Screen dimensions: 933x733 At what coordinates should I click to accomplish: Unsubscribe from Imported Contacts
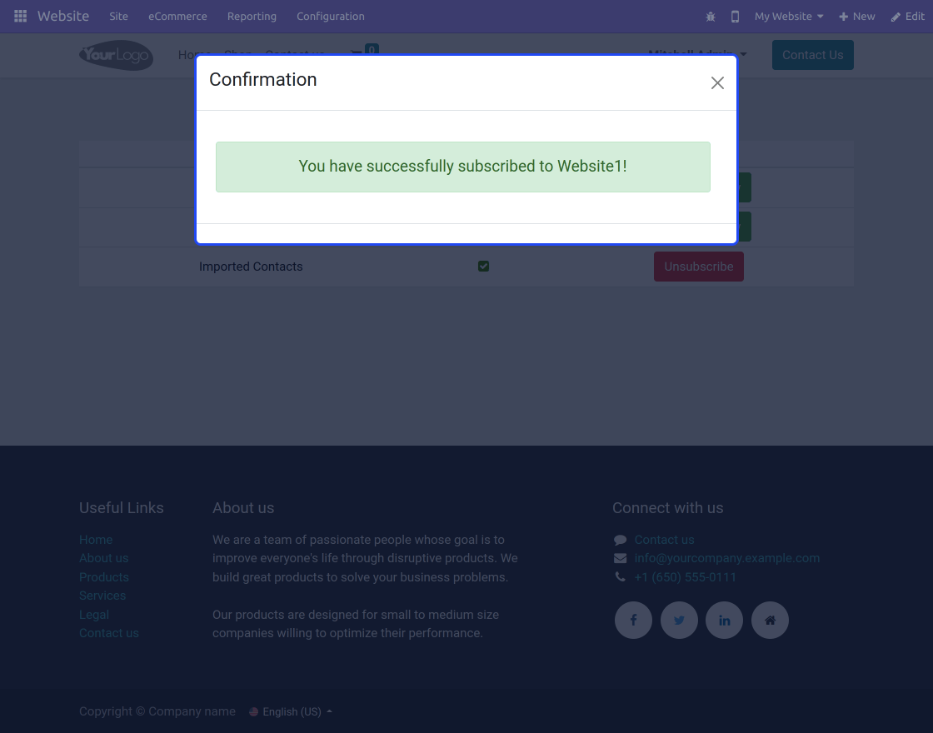(699, 267)
